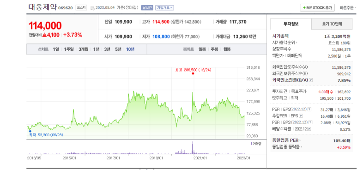Click the 상한가 142,800 text
357x170 pixels.
point(186,22)
